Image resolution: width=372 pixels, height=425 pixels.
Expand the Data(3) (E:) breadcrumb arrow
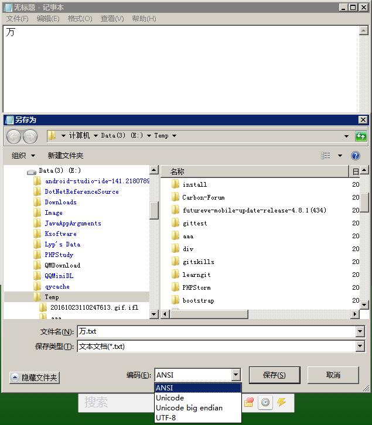(149, 136)
